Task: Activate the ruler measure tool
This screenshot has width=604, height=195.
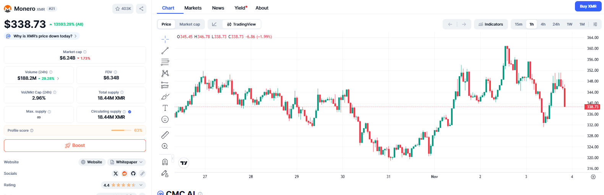Action: [x=165, y=135]
